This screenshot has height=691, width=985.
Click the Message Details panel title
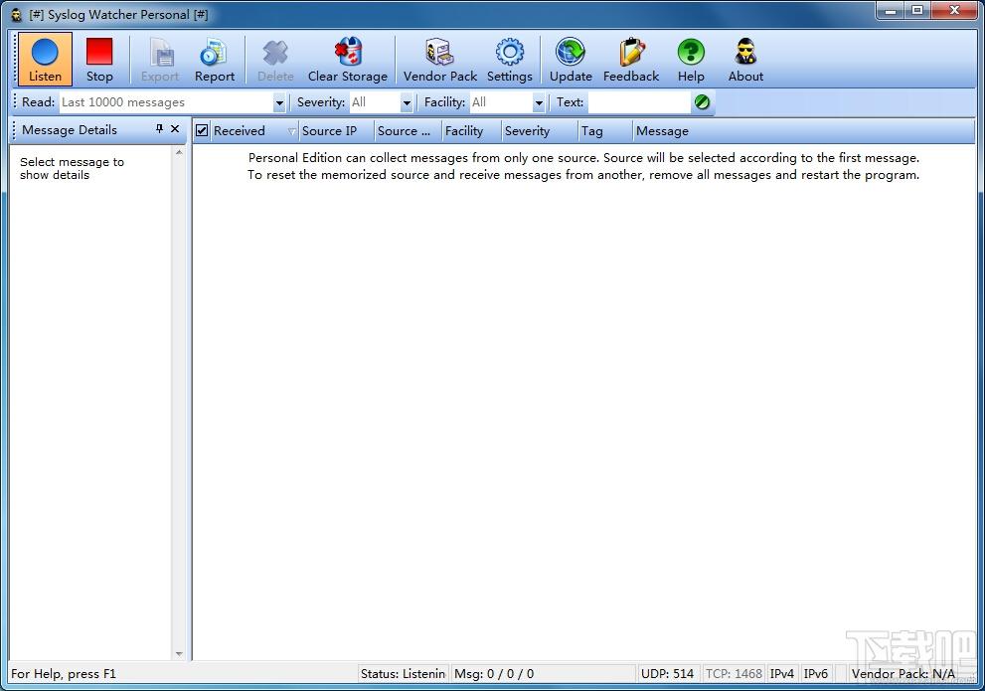pyautogui.click(x=70, y=129)
